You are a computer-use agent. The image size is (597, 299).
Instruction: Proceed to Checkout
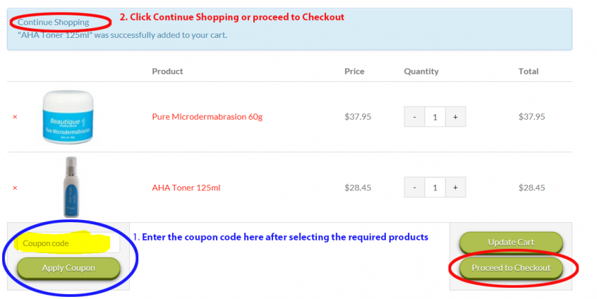(511, 268)
